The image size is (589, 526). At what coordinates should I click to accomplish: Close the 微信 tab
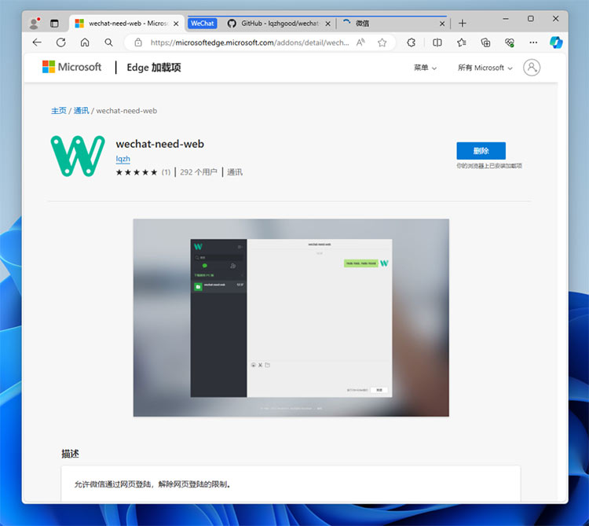point(442,24)
